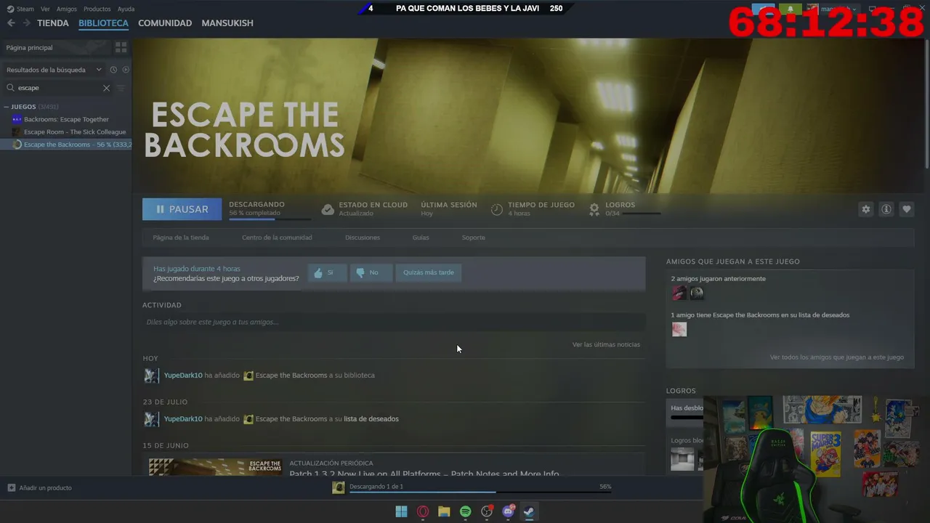This screenshot has width=930, height=523.
Task: Click the Steam icon in the taskbar
Action: 530,511
